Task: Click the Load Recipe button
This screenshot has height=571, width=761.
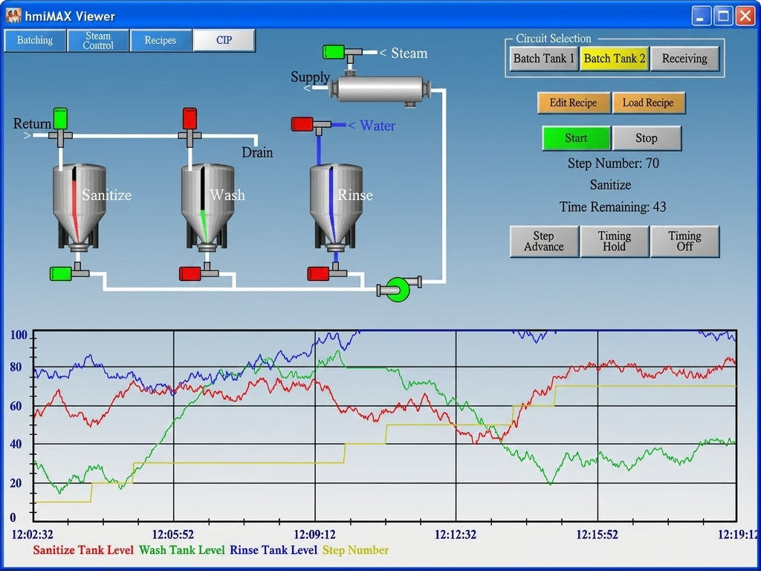Action: [648, 103]
